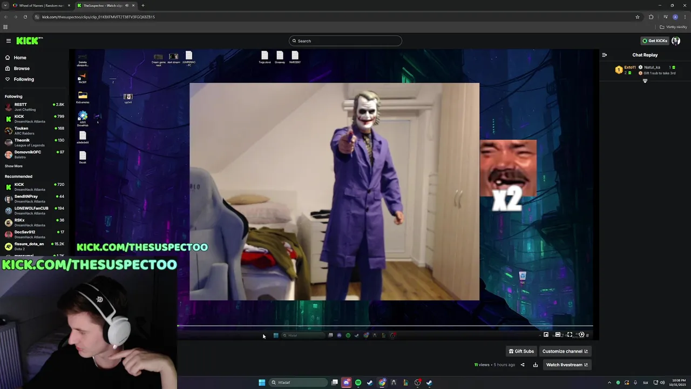Open the user profile avatar menu
Image resolution: width=691 pixels, height=389 pixels.
click(x=676, y=41)
